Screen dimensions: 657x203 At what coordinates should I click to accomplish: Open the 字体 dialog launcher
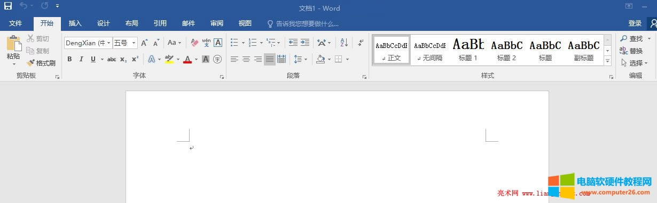[222, 77]
